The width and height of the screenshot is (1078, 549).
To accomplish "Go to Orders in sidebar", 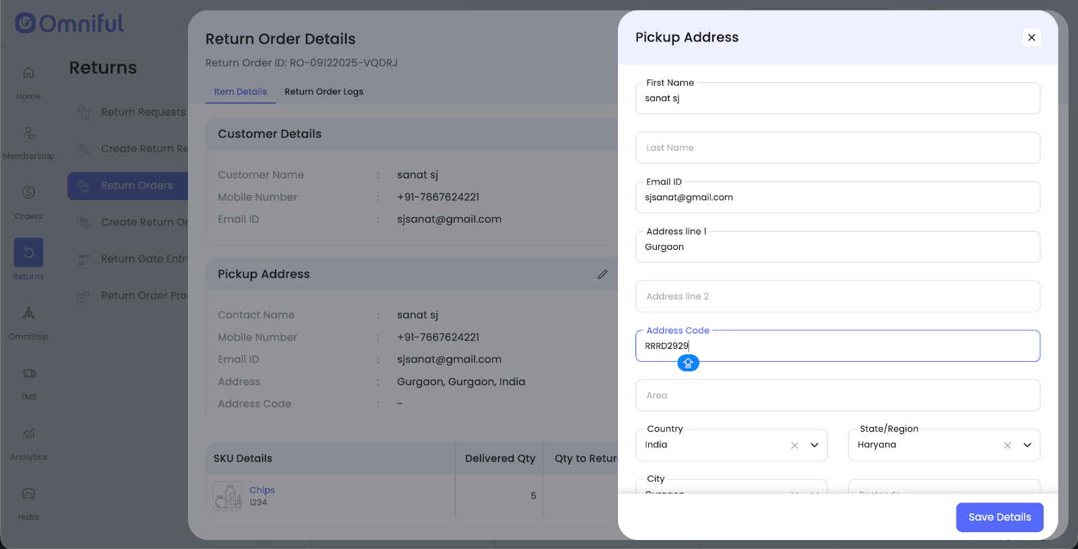I will [28, 193].
